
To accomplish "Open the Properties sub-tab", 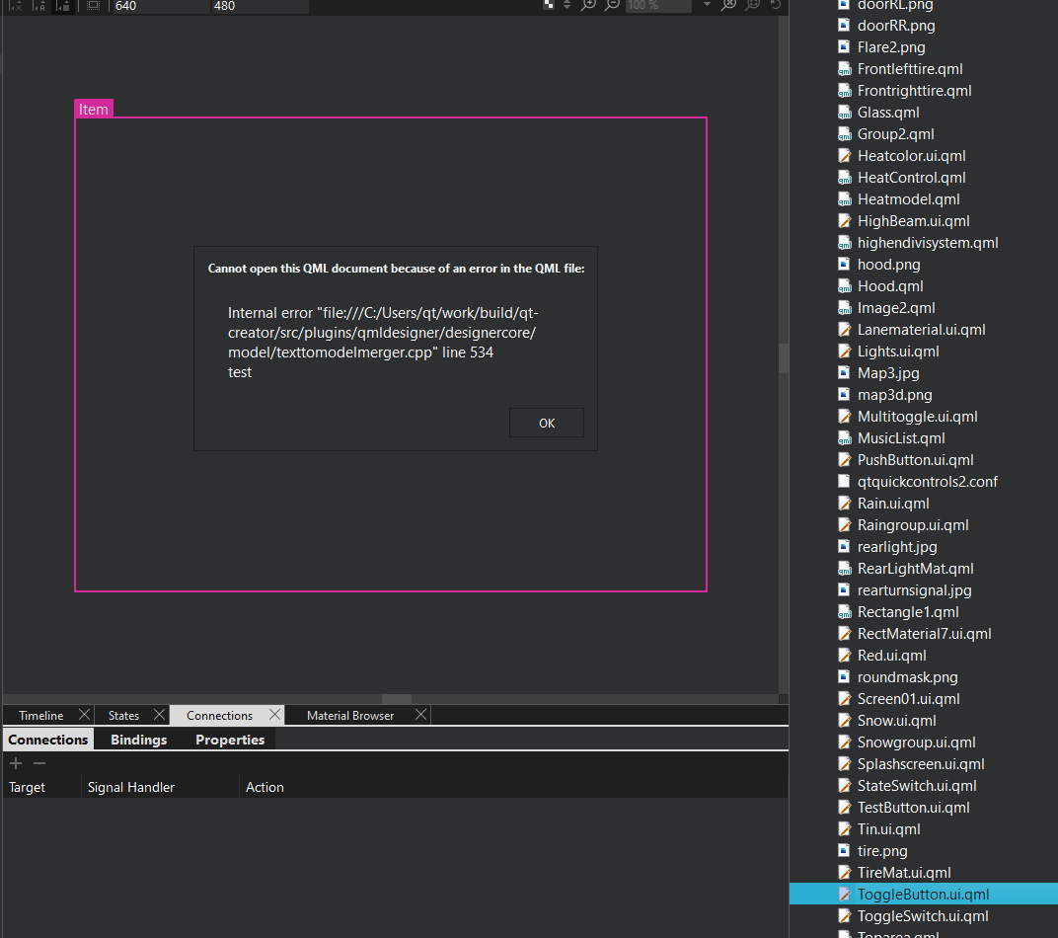I will (230, 740).
